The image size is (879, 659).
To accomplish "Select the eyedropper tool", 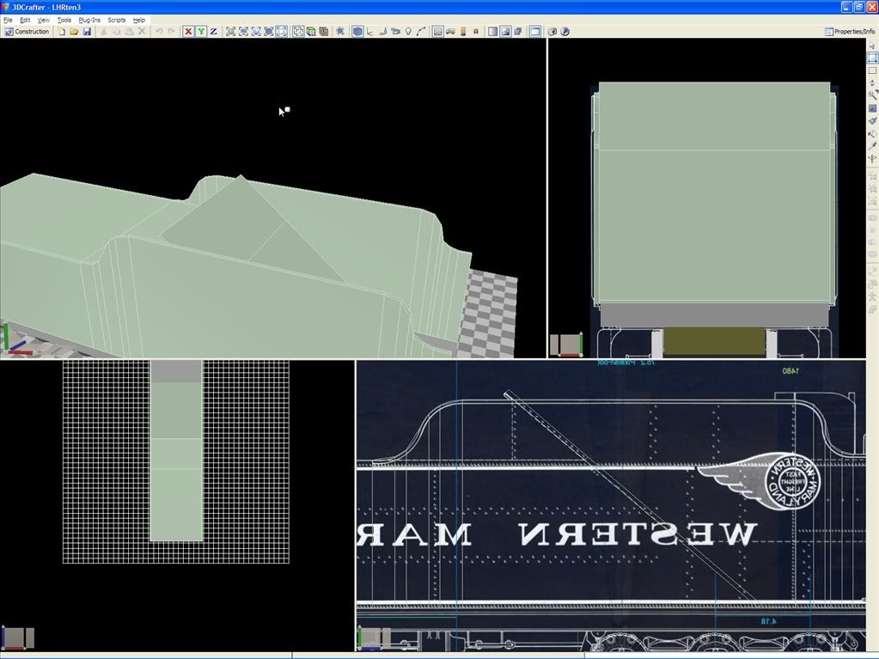I will point(872,146).
